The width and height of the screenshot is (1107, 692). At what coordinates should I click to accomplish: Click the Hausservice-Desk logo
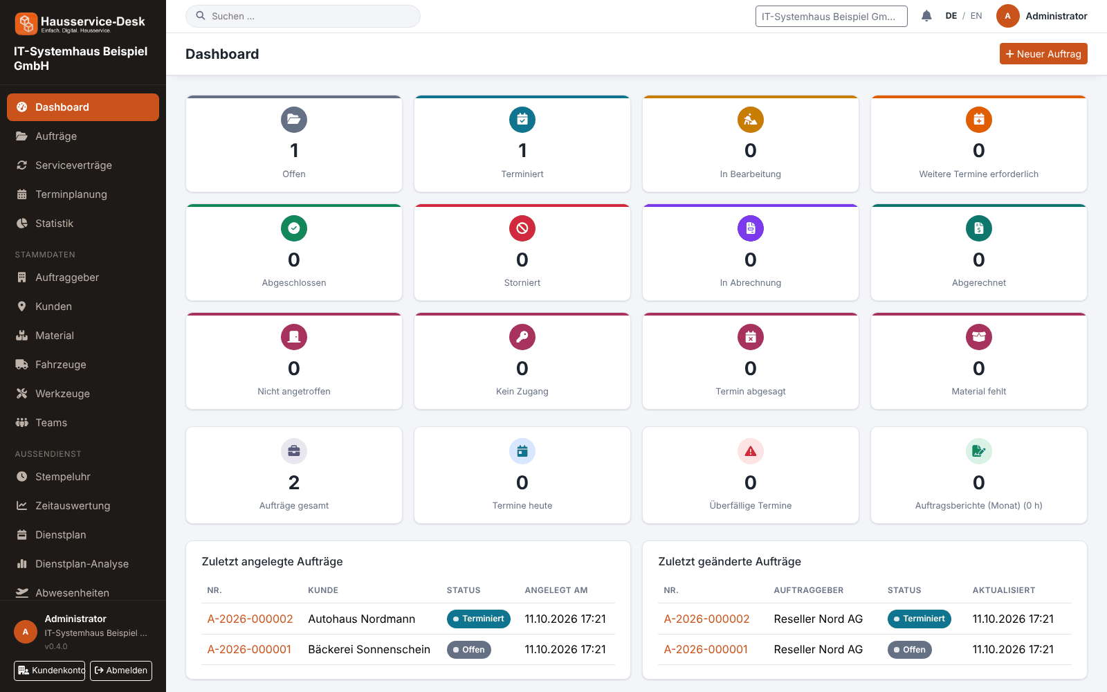[x=80, y=24]
